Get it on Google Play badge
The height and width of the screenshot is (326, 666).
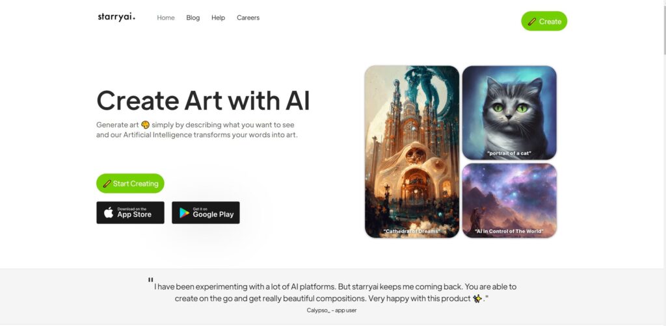point(206,213)
